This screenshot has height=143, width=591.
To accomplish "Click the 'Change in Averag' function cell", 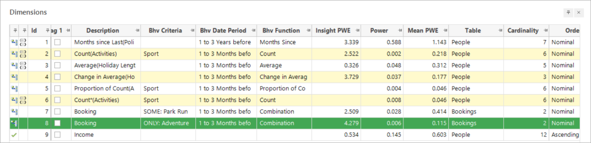I will (284, 77).
